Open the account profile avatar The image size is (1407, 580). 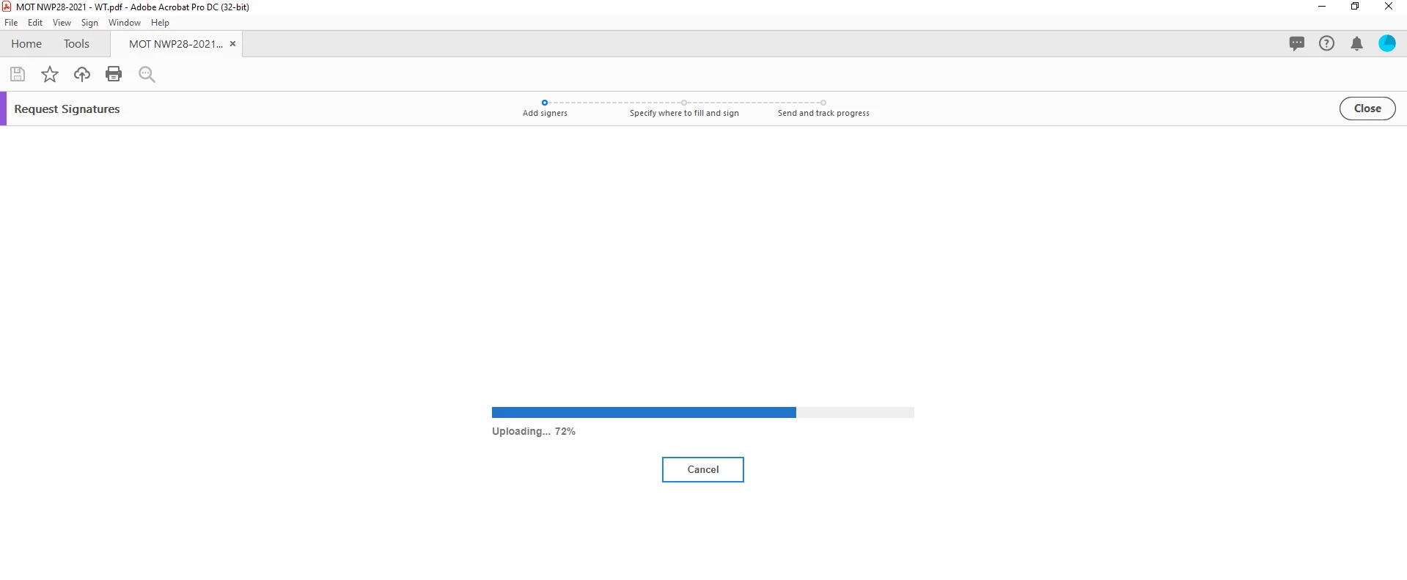(x=1387, y=43)
